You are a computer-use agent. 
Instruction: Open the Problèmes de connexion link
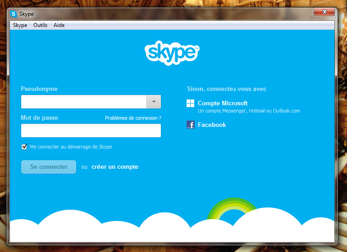[133, 118]
